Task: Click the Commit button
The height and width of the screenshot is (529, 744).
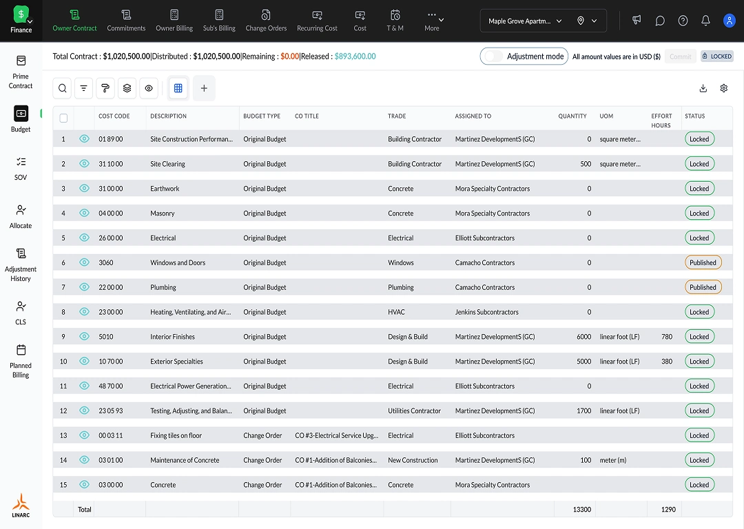Action: pos(681,56)
